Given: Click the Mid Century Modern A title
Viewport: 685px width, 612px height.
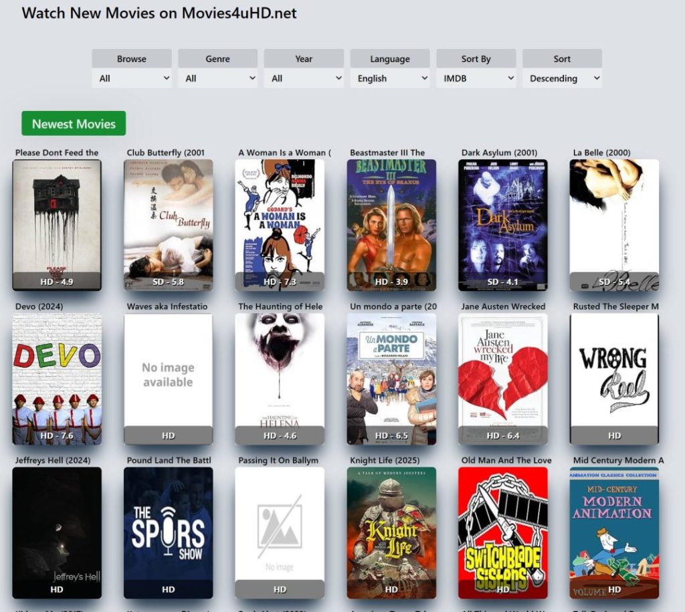Looking at the screenshot, I should tap(618, 460).
